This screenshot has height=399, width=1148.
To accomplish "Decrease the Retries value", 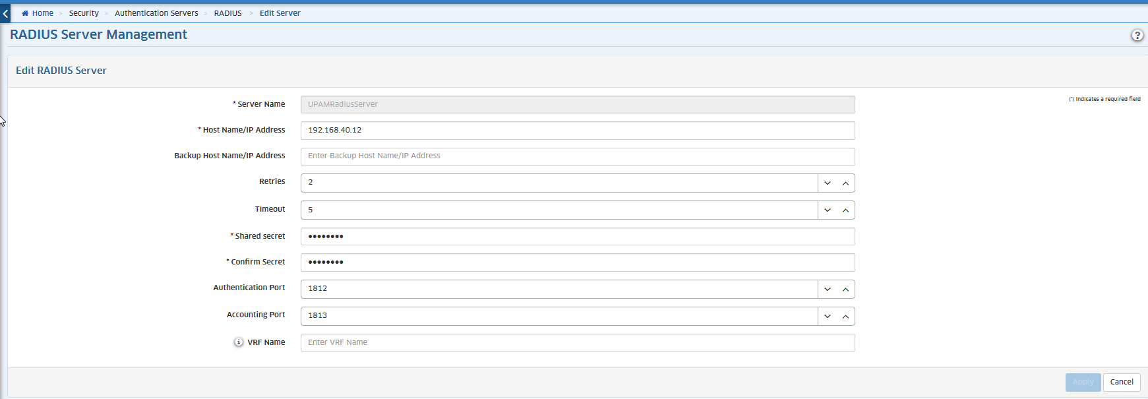I will pos(828,183).
